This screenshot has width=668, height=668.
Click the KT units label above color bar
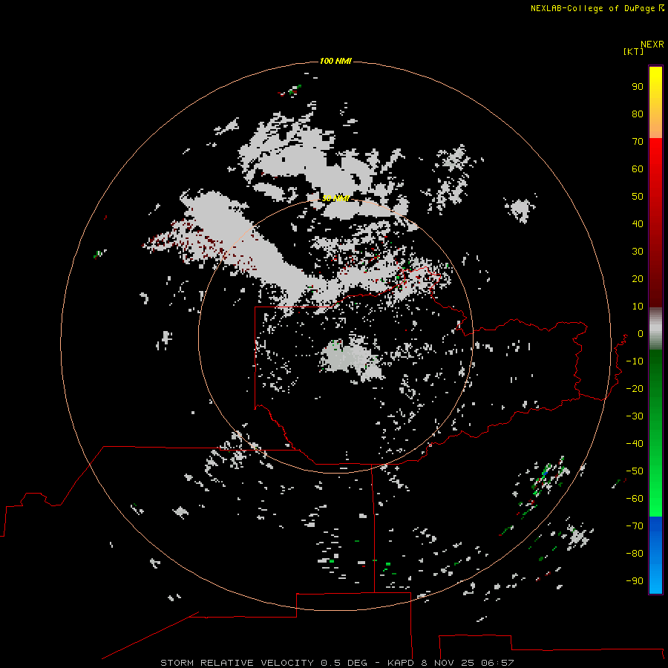pyautogui.click(x=633, y=51)
